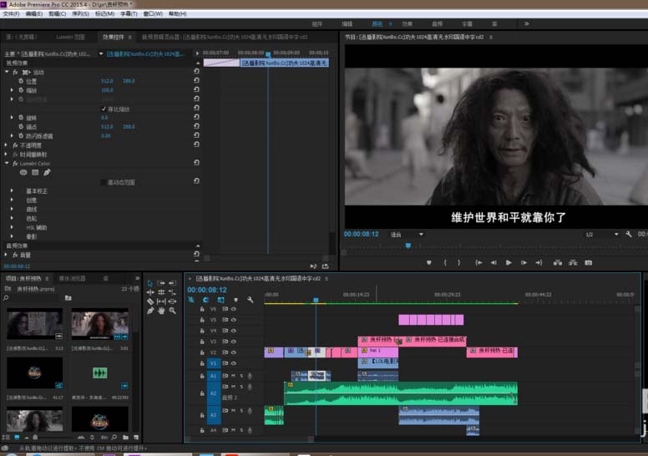The image size is (648, 456).
Task: Toggle the snap magnet in the timeline
Action: pyautogui.click(x=205, y=300)
